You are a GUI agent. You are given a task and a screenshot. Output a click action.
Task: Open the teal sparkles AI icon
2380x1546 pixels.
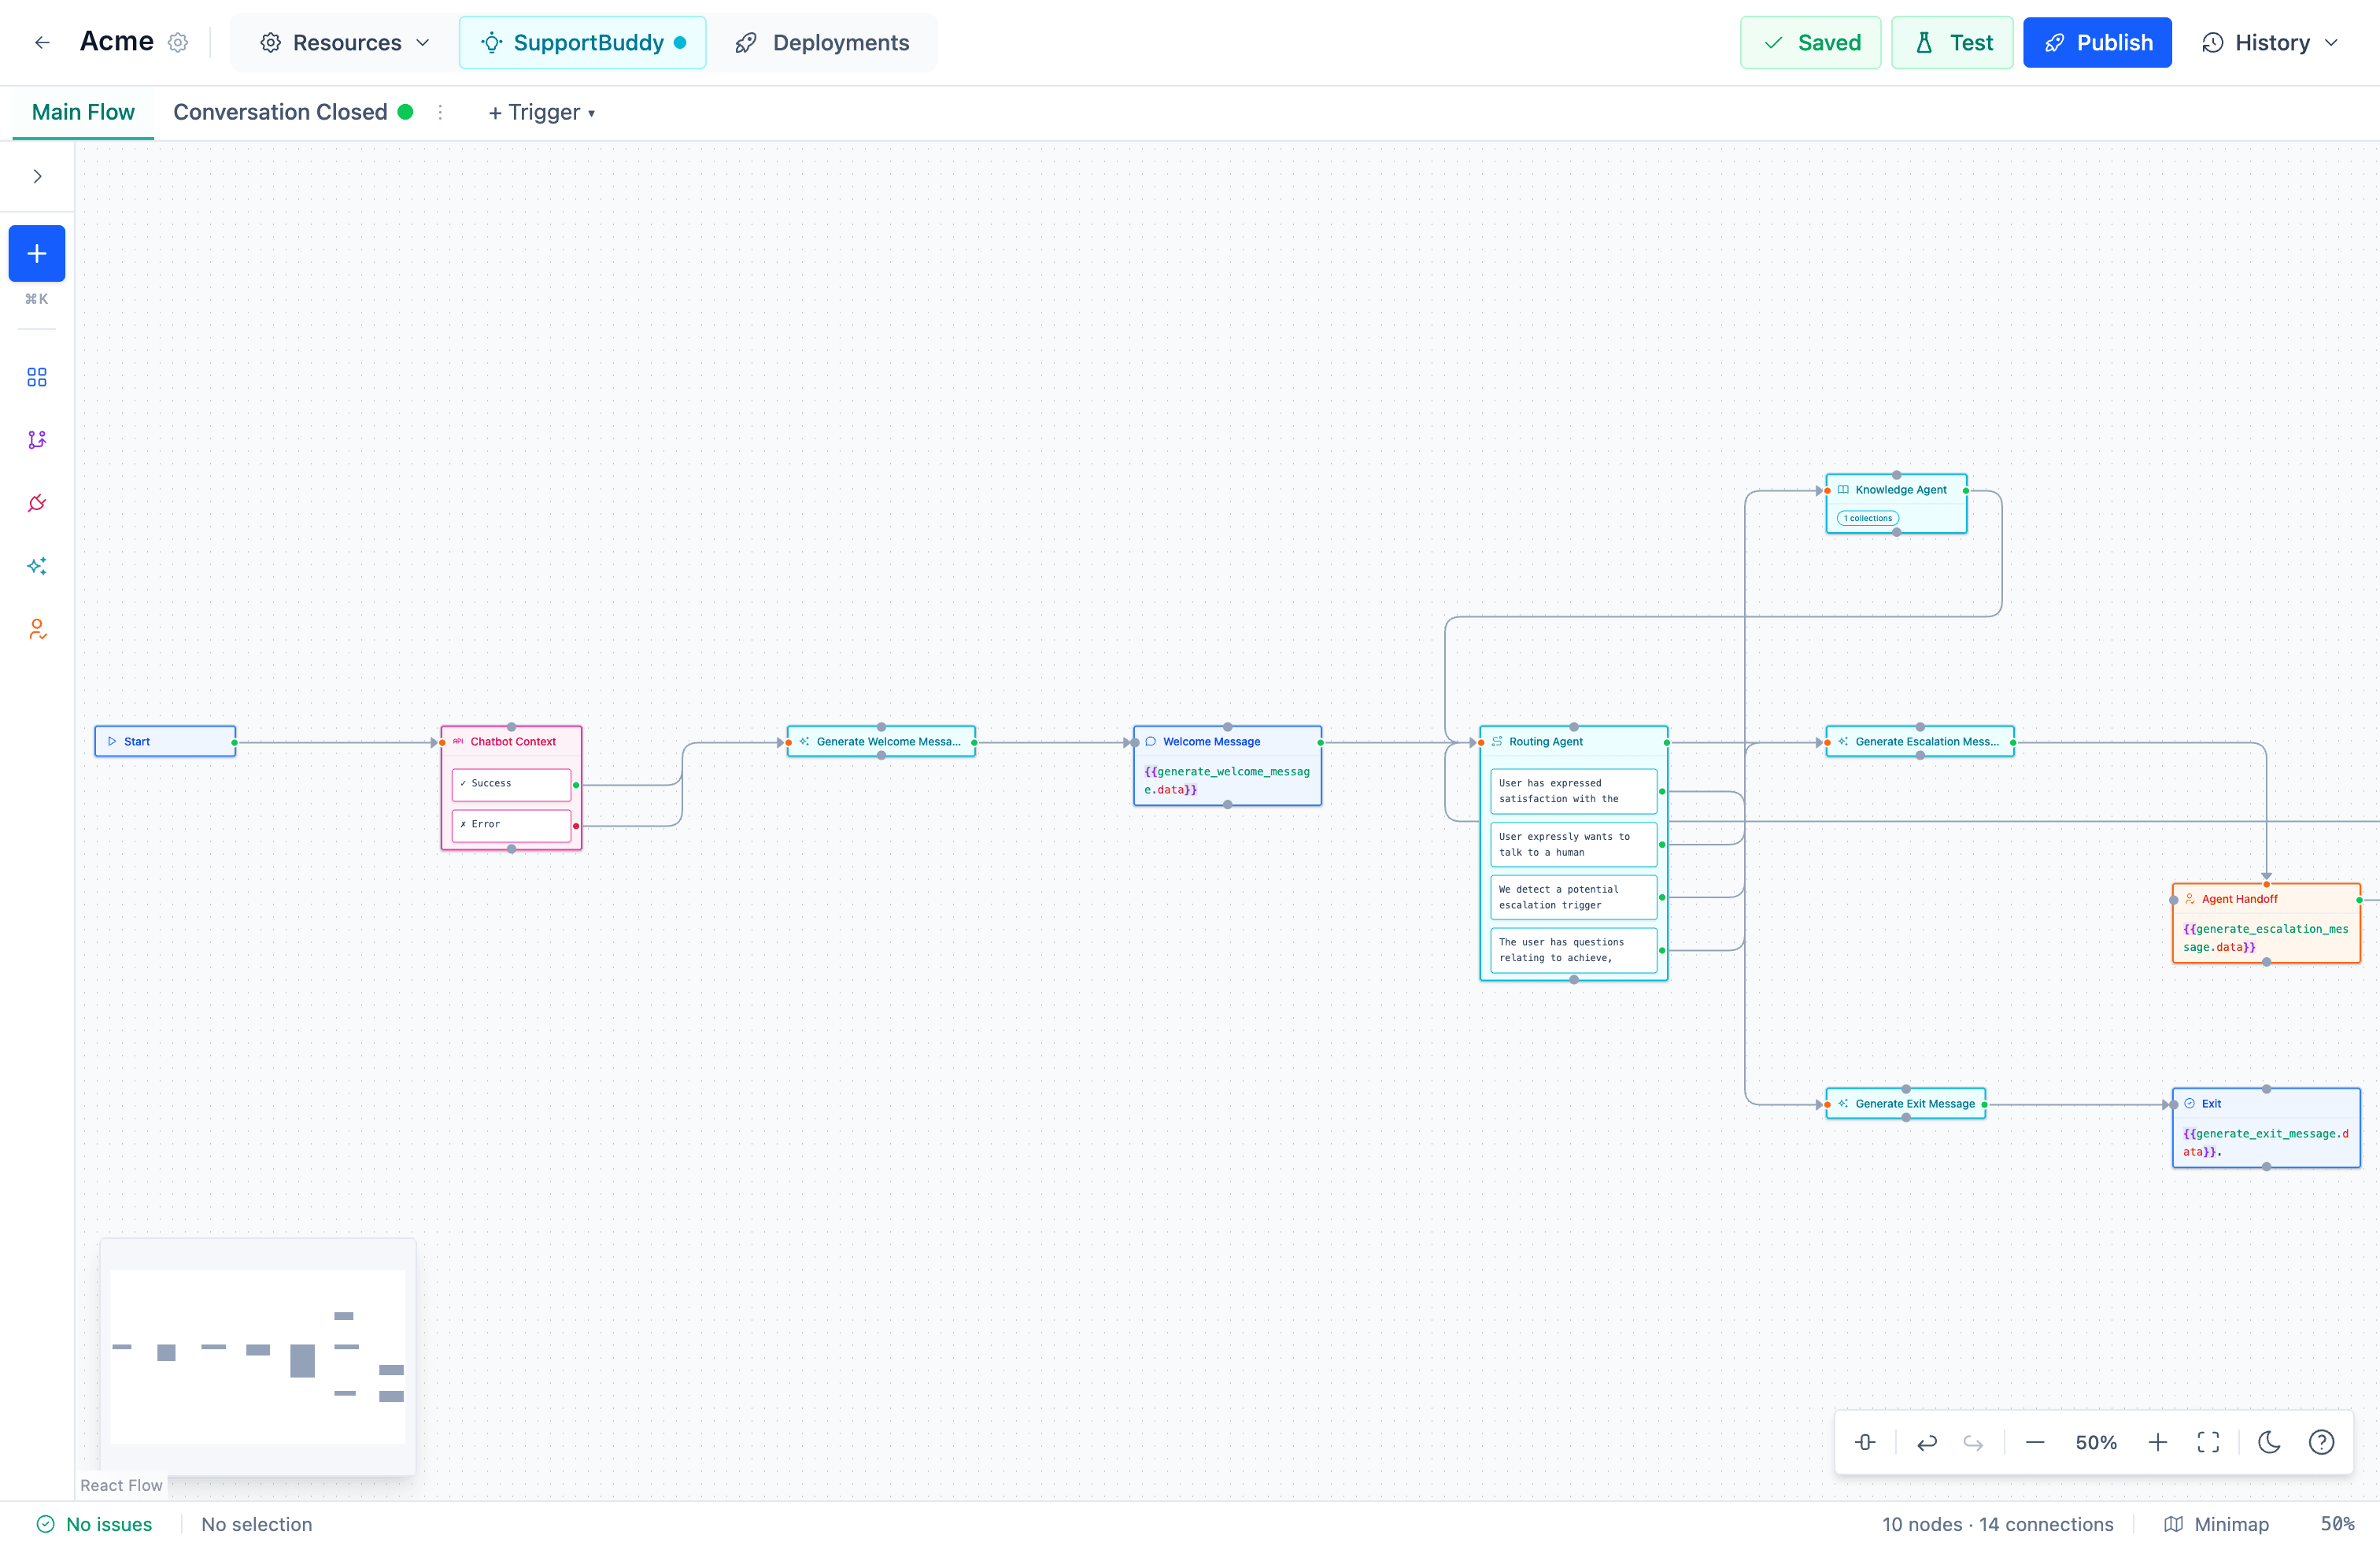37,566
